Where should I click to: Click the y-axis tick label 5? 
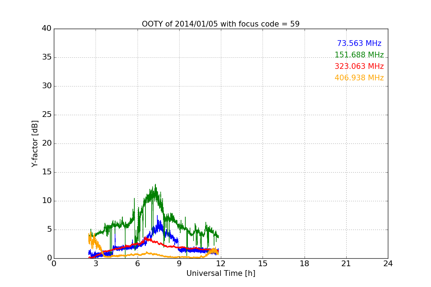click(x=49, y=230)
